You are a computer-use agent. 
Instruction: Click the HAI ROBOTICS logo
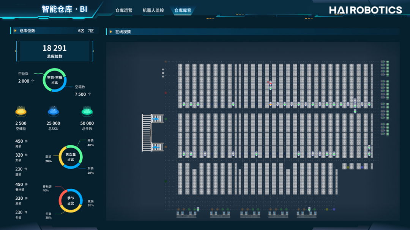click(365, 10)
